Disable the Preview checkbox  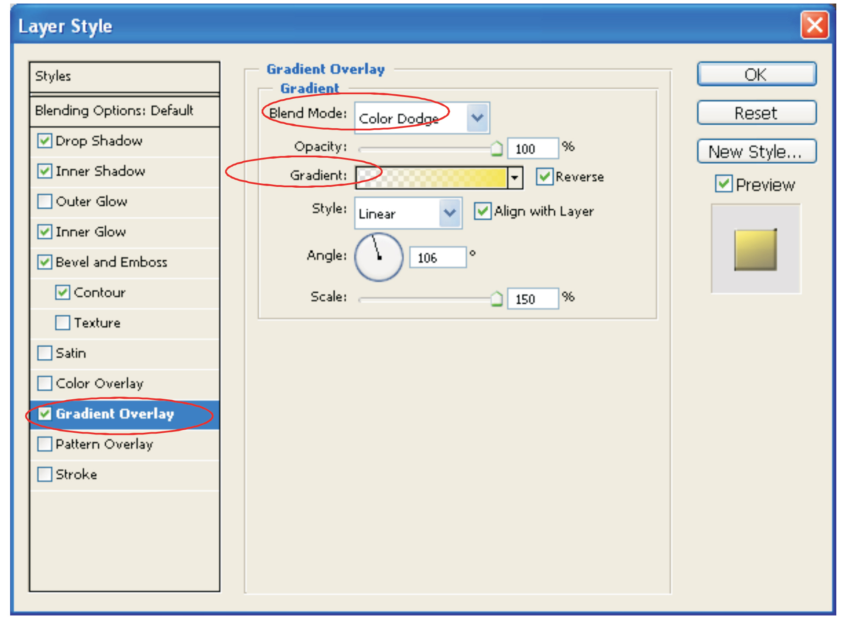[724, 184]
